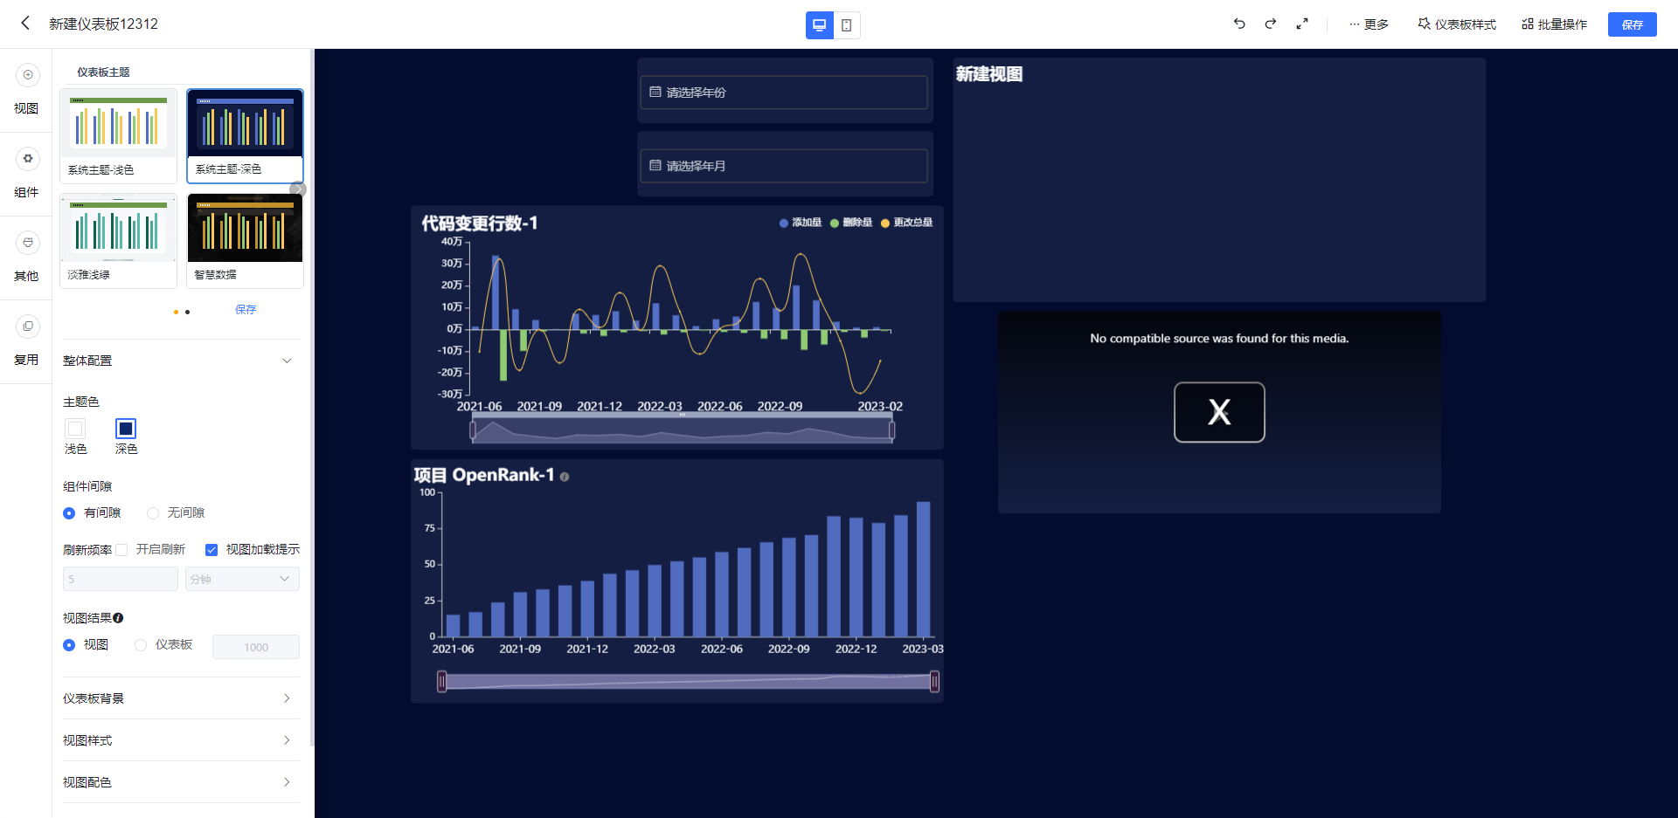Screen dimensions: 1678x818
Task: Switch to desktop preview layout
Action: click(819, 25)
